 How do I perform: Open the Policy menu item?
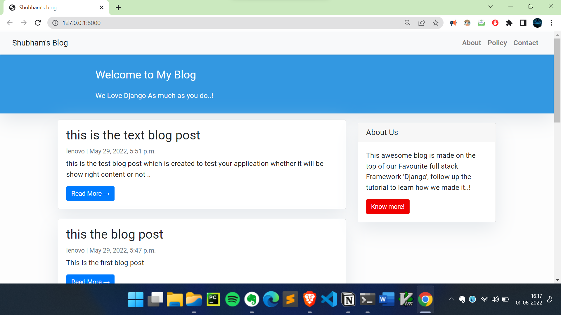497,43
